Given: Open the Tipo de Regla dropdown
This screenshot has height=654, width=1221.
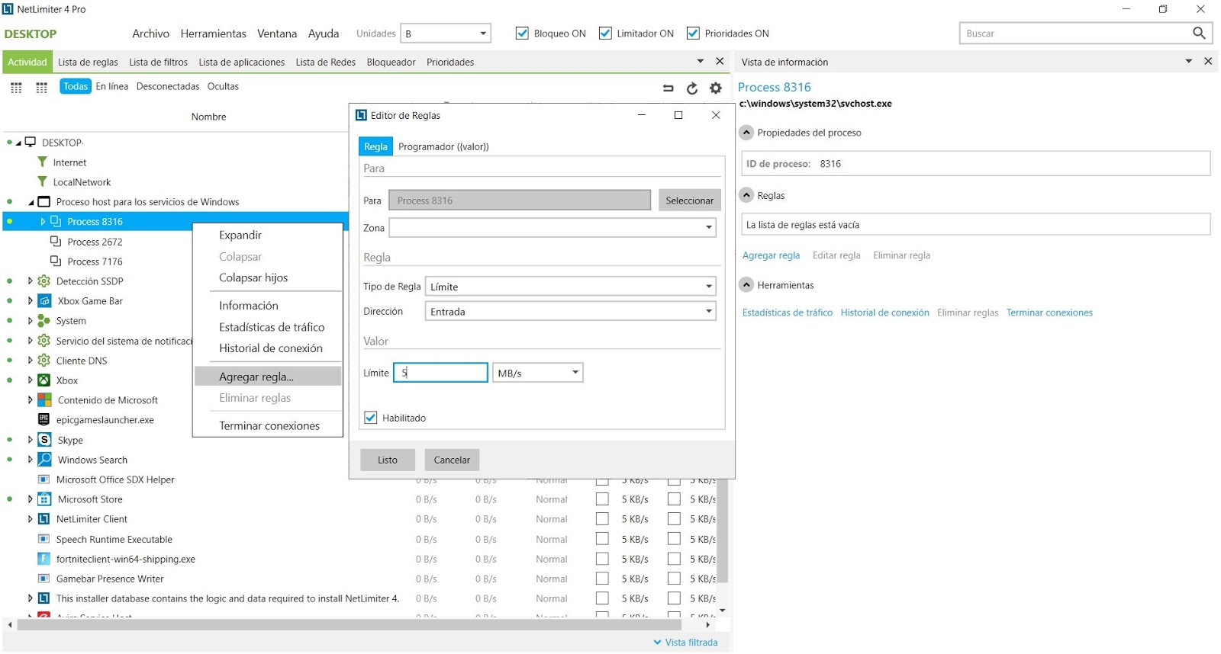Looking at the screenshot, I should (x=571, y=287).
